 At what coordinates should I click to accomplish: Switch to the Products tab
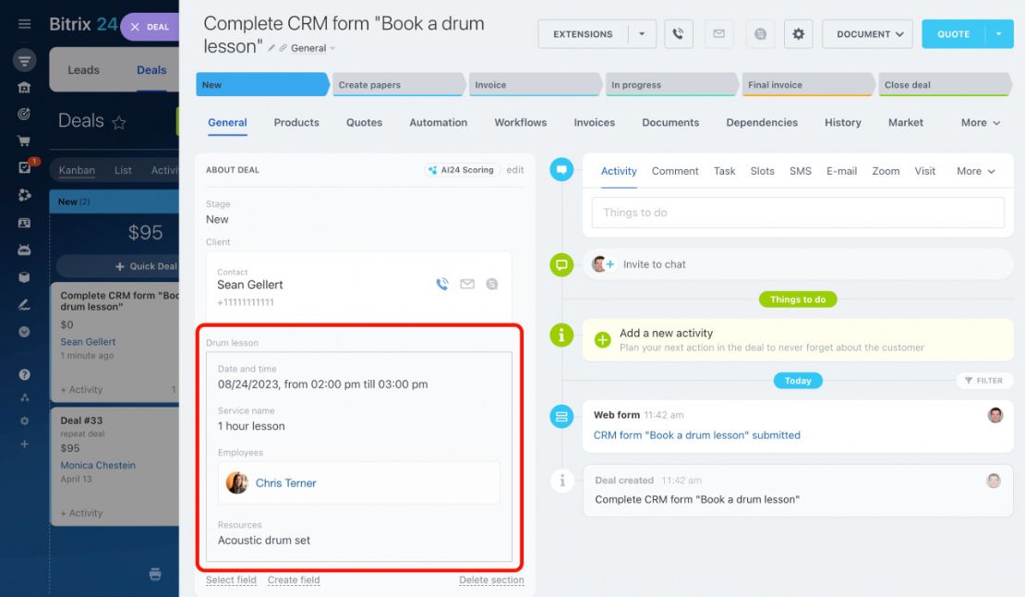pyautogui.click(x=296, y=122)
